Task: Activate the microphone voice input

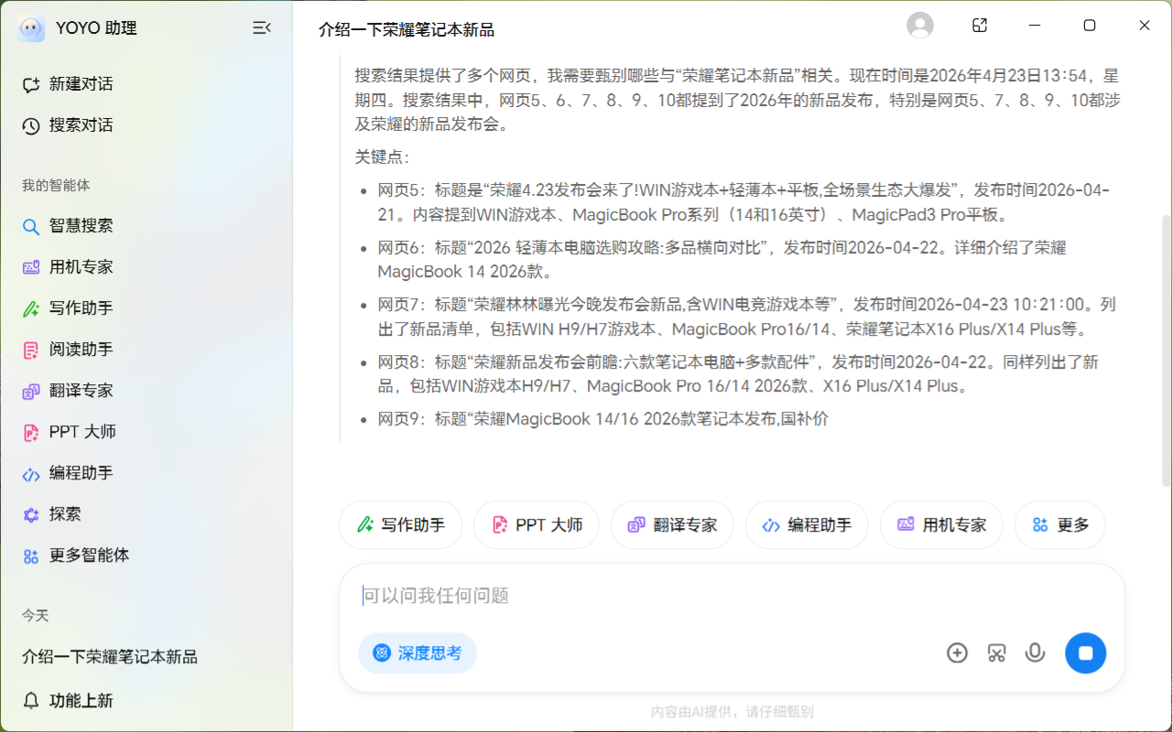Action: click(x=1036, y=652)
